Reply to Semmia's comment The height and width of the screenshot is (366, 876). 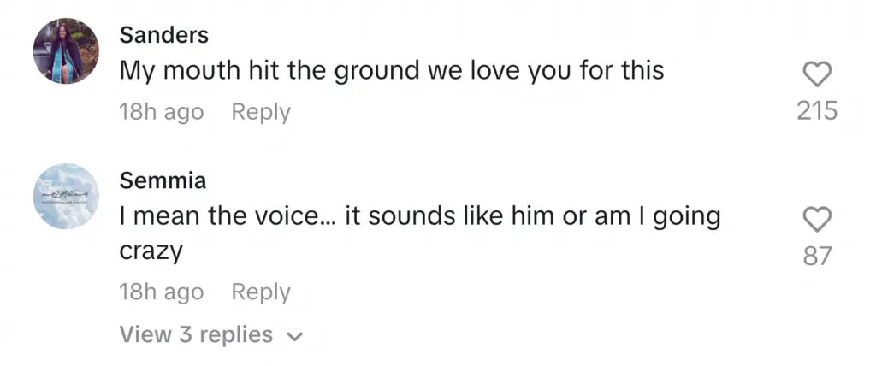pyautogui.click(x=261, y=292)
